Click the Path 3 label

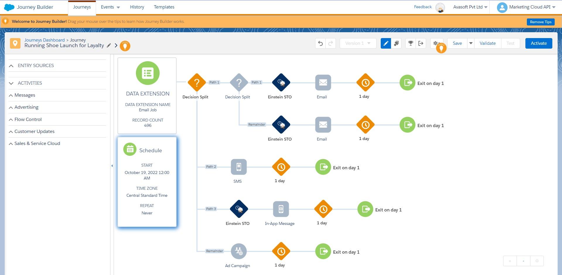(211, 209)
